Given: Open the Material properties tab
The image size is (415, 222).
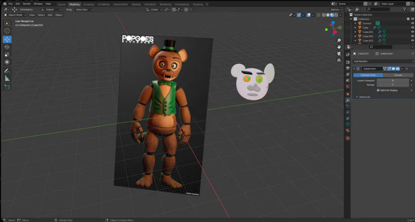Looking at the screenshot, I should 348,130.
